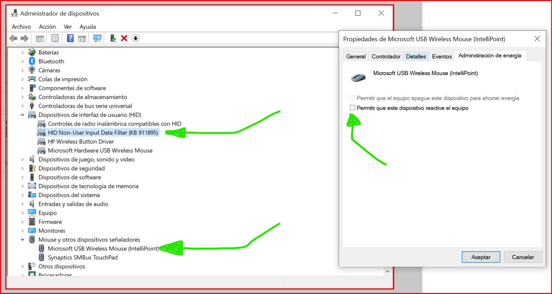The image size is (552, 294).
Task: Click the Otros dispositivos category icon
Action: (x=32, y=266)
